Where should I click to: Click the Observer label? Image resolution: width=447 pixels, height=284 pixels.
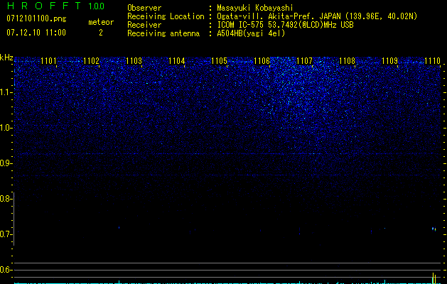[144, 8]
